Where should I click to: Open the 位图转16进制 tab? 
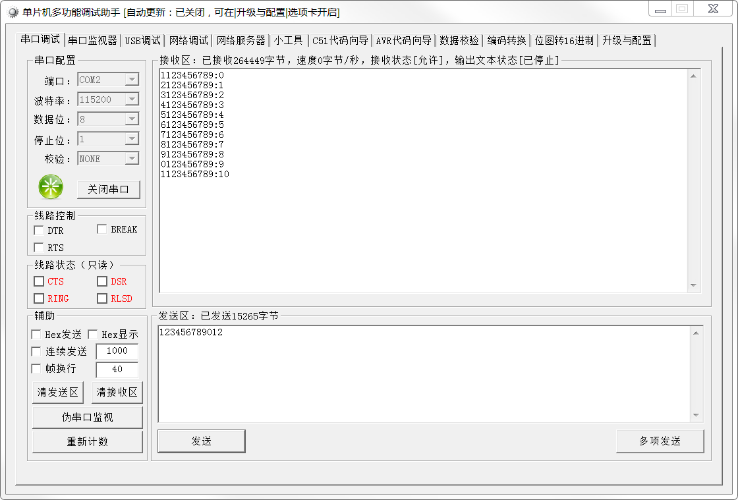pos(564,40)
